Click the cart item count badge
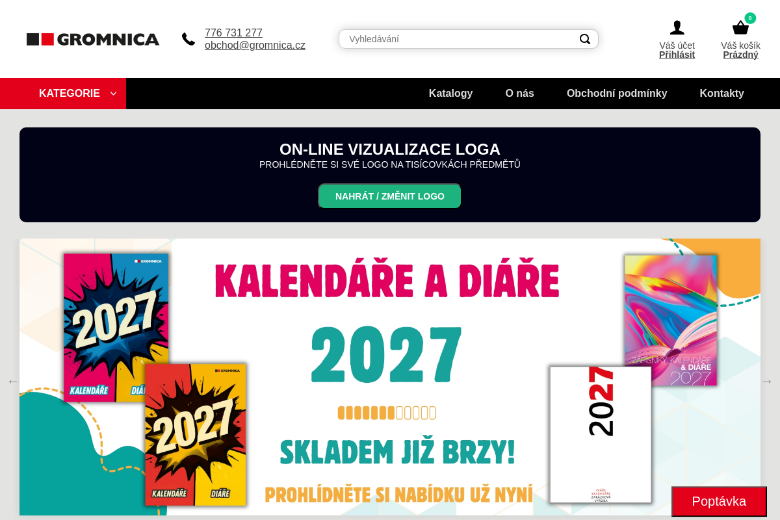 click(750, 18)
